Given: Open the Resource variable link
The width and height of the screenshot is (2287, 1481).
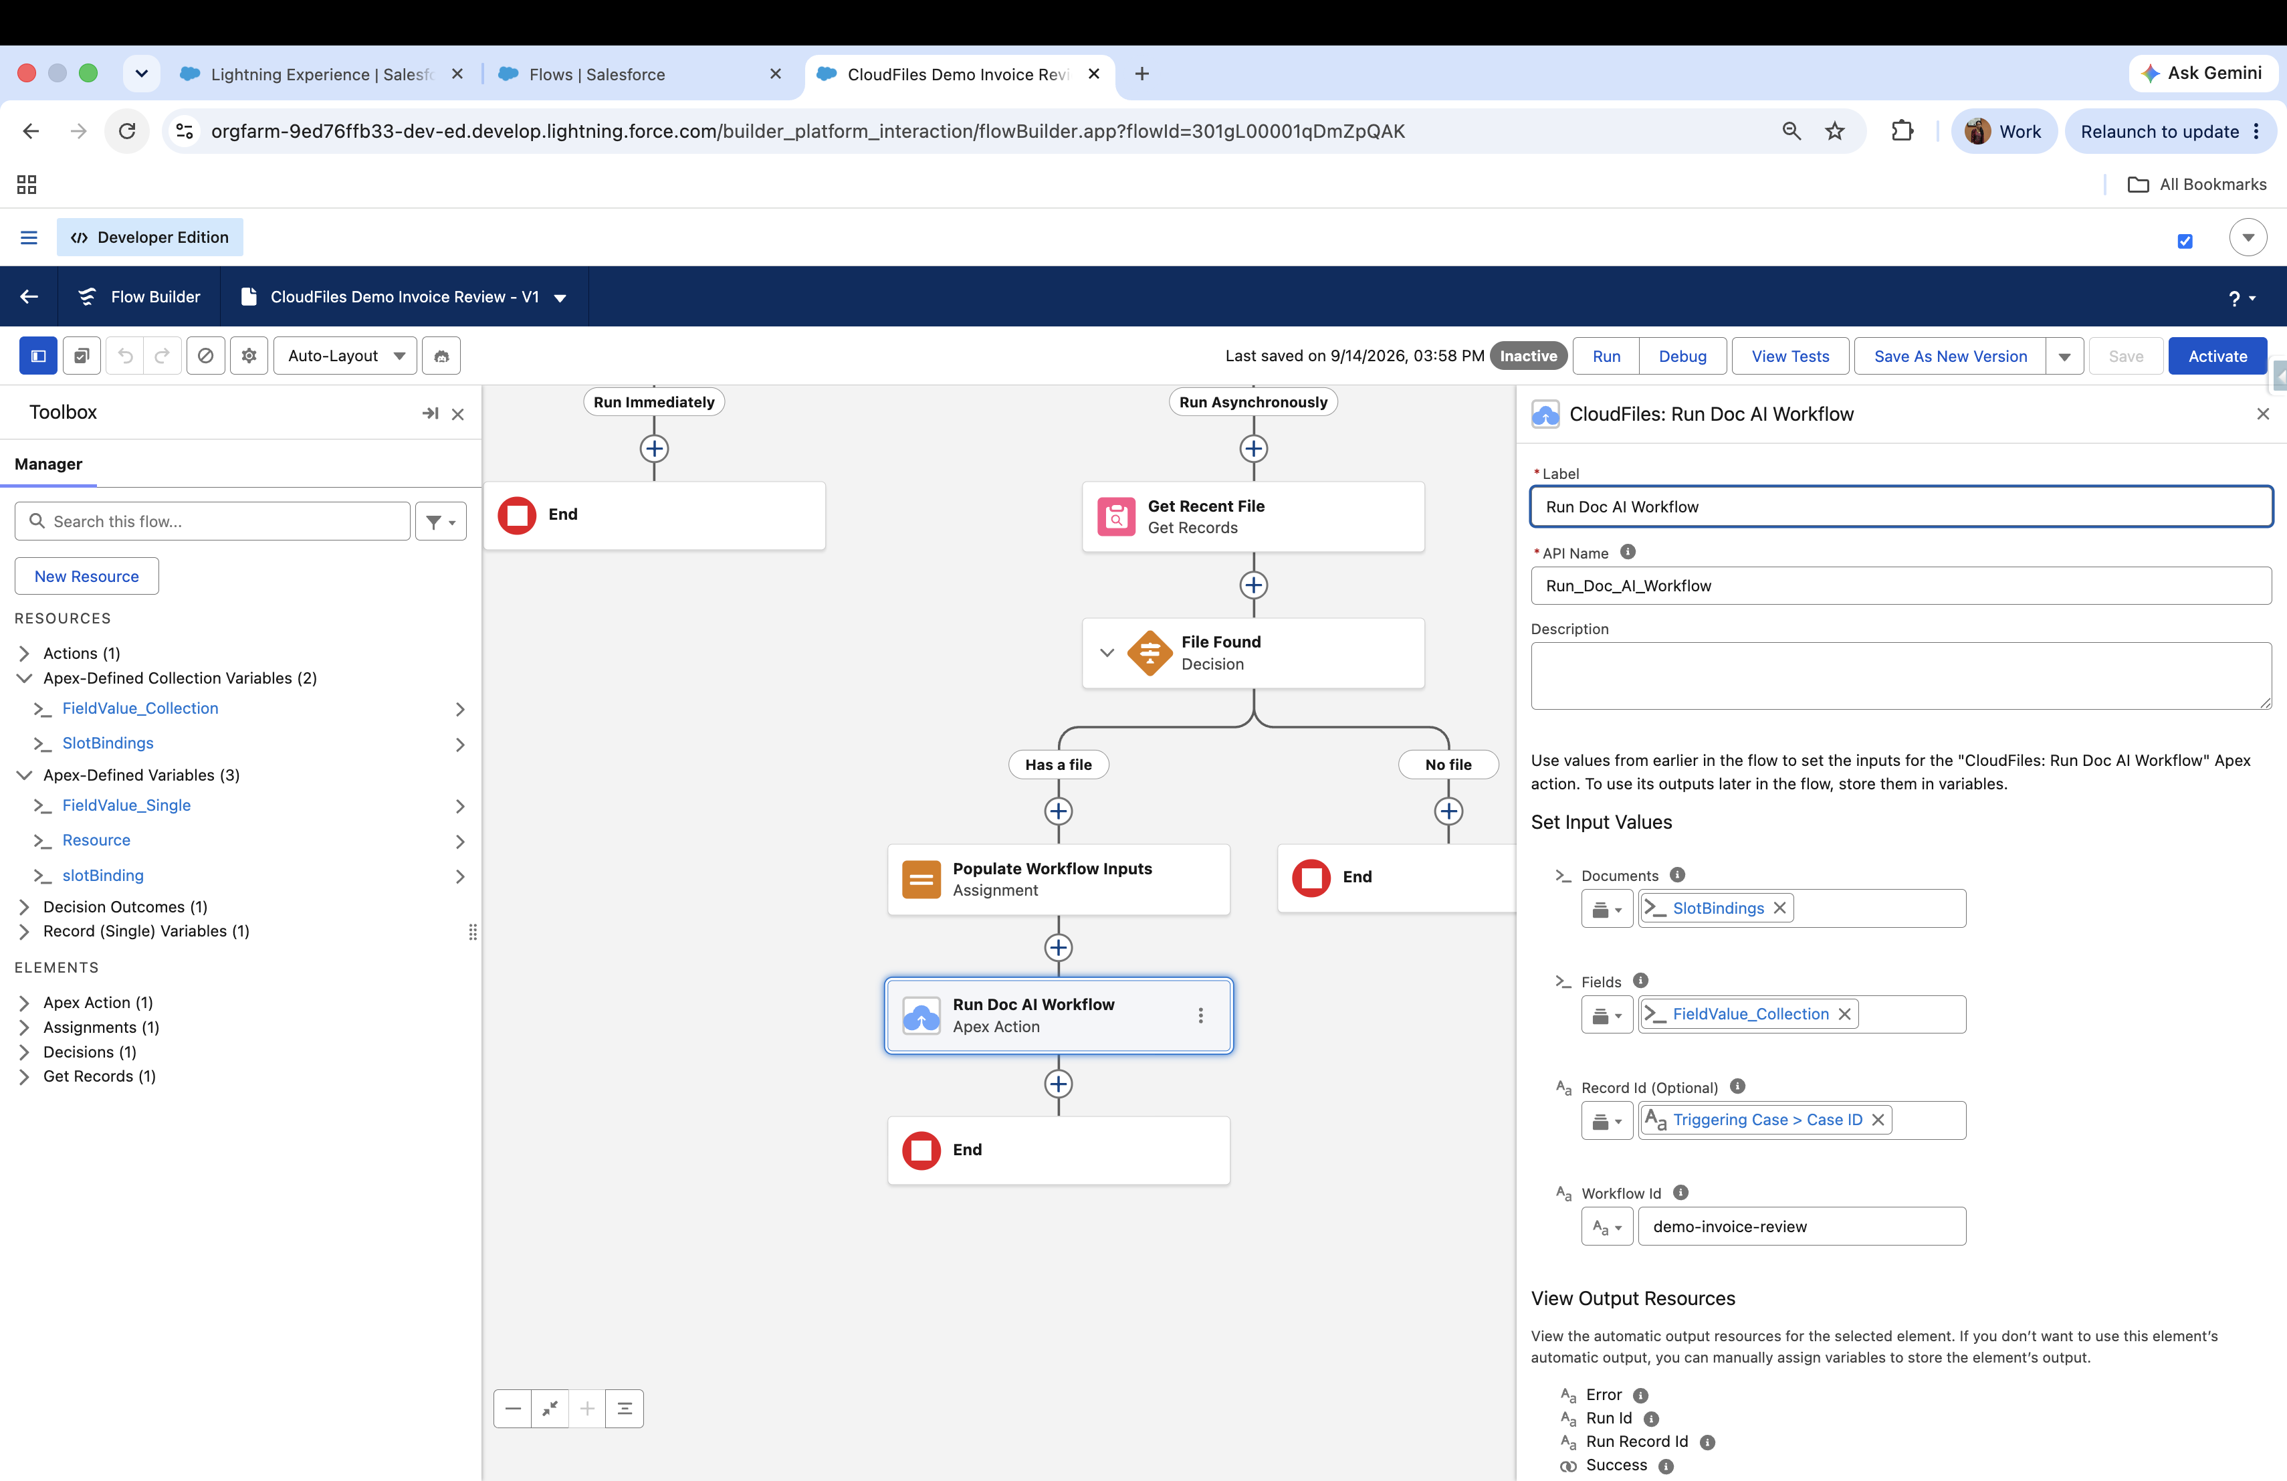Looking at the screenshot, I should pyautogui.click(x=96, y=840).
